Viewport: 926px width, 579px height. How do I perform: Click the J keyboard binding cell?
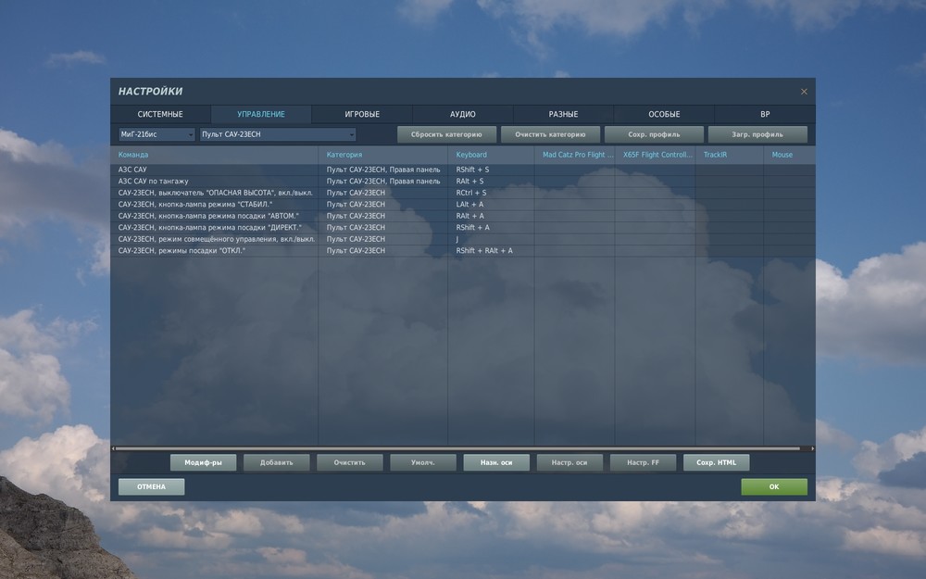491,239
